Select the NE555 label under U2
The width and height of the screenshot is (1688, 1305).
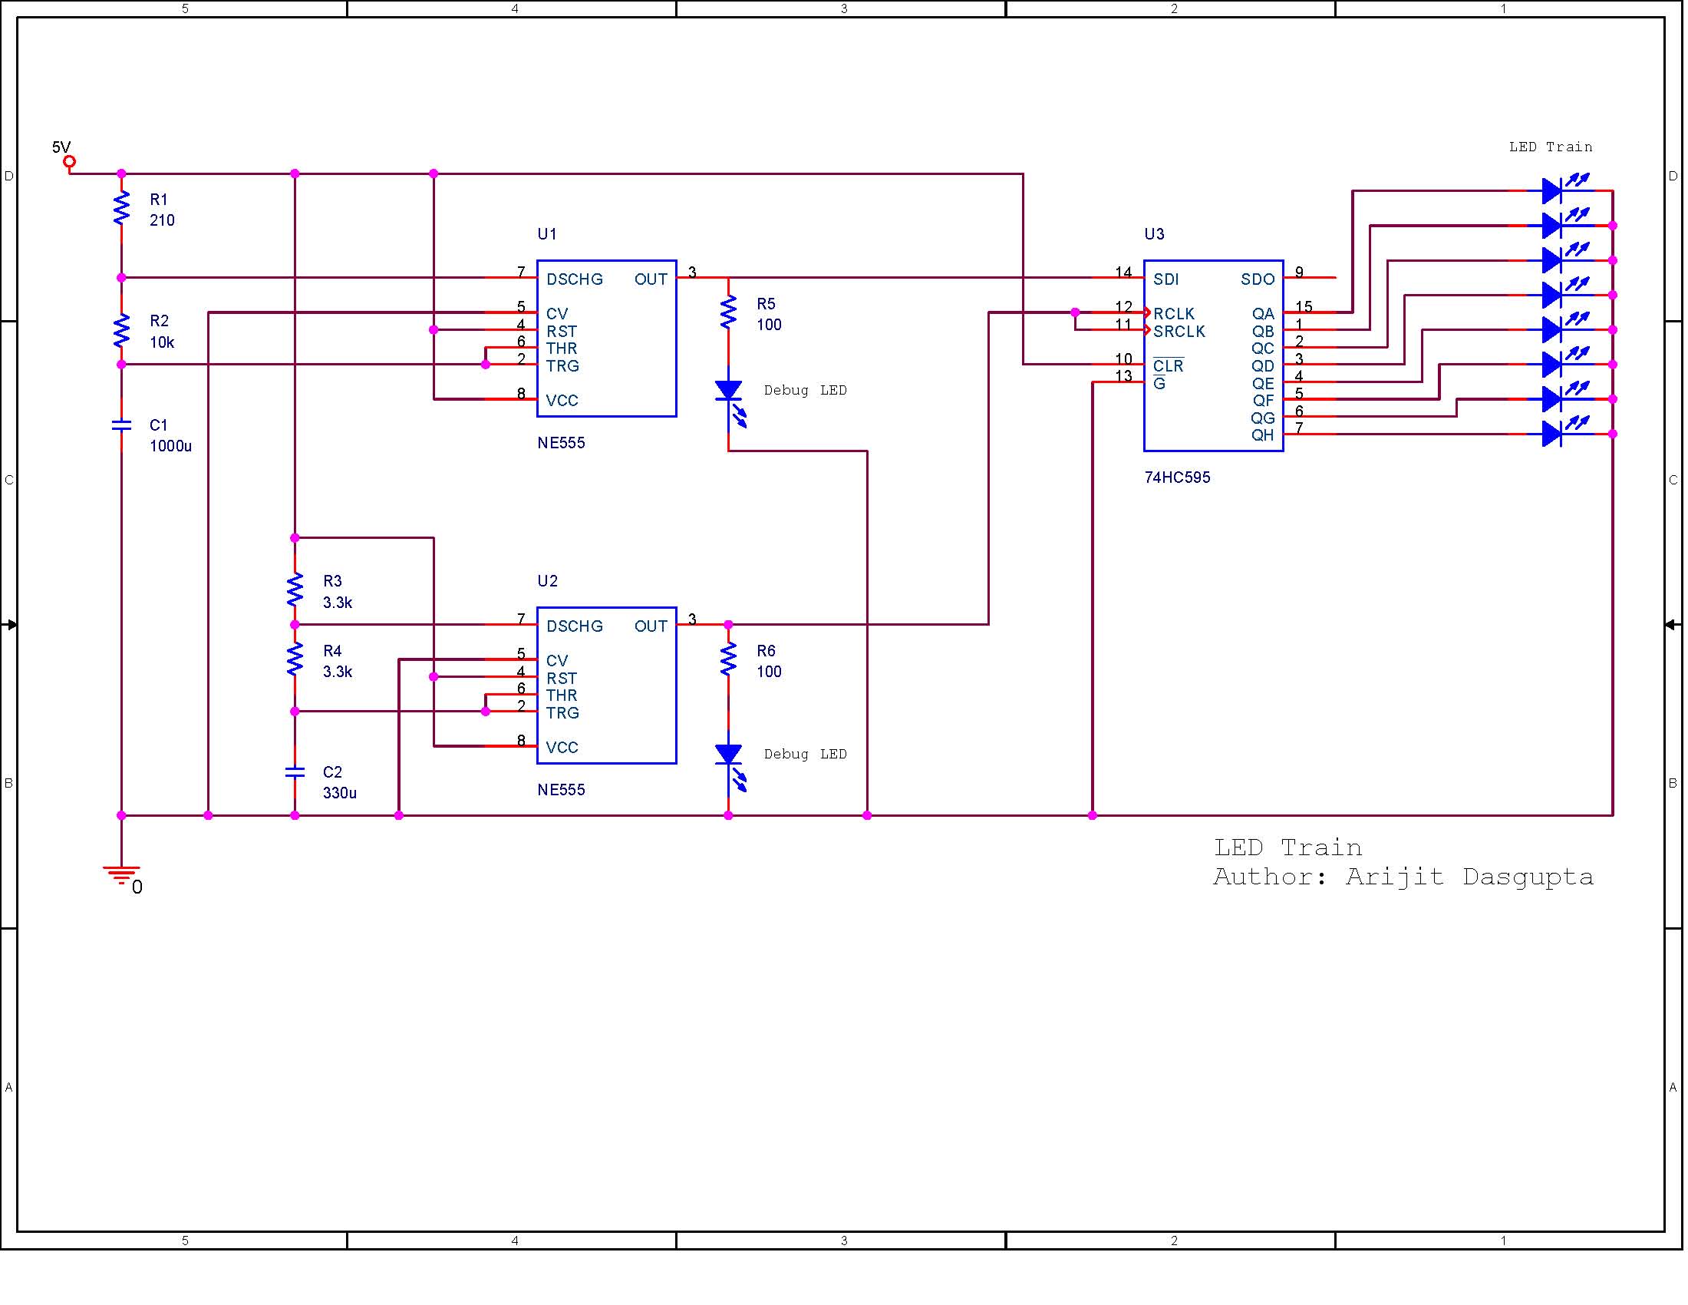click(562, 791)
